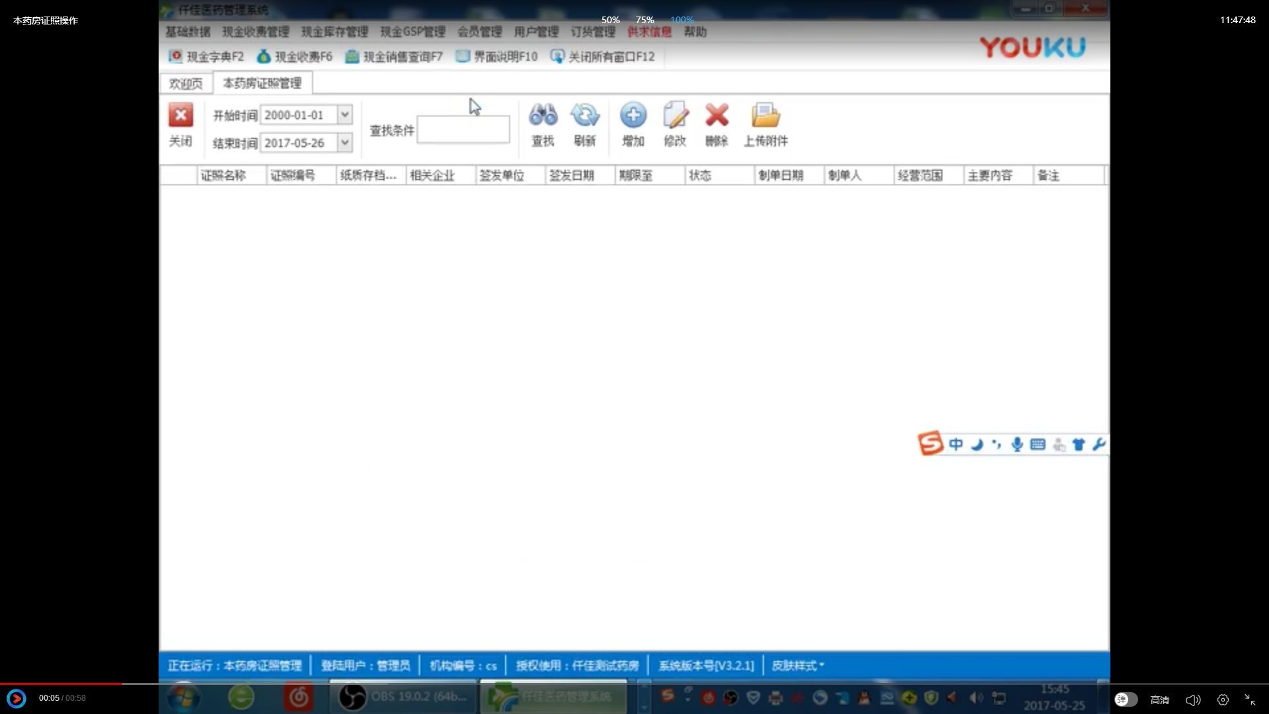Open the video player settings gear
Image resolution: width=1269 pixels, height=714 pixels.
pyautogui.click(x=1223, y=699)
